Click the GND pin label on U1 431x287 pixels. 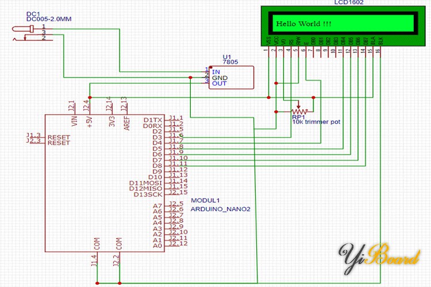point(220,77)
